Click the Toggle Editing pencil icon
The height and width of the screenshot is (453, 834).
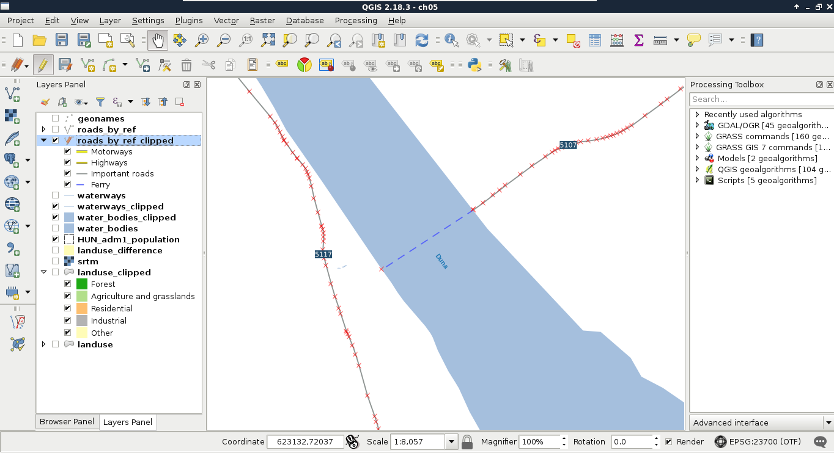coord(43,65)
